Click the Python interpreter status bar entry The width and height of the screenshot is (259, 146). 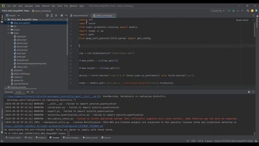point(234,141)
